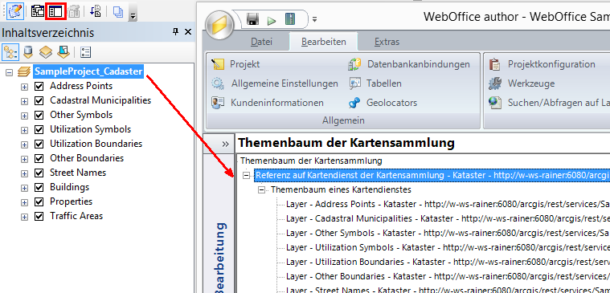610x293 pixels.
Task: Open Allgemeine Einstellungen
Action: coord(275,83)
